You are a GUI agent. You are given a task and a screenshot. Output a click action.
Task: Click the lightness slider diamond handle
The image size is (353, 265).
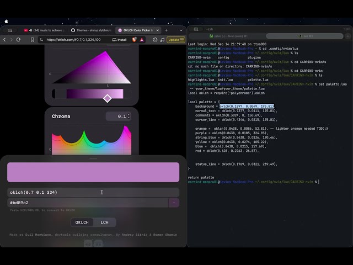(x=108, y=98)
